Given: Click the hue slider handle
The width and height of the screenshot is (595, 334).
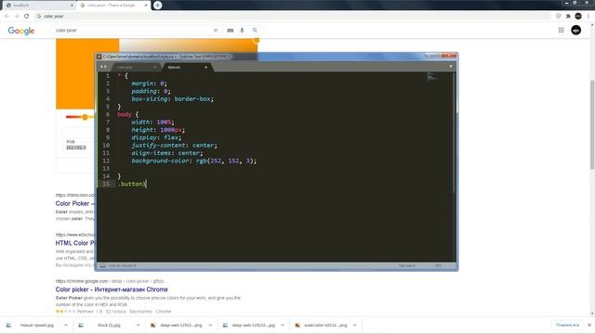Looking at the screenshot, I should tap(85, 117).
